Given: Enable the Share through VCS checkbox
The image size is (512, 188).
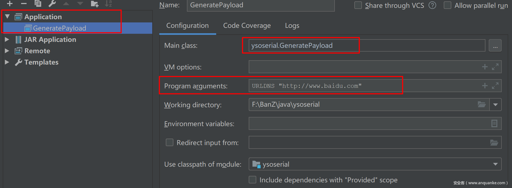Looking at the screenshot, I should pyautogui.click(x=358, y=5).
